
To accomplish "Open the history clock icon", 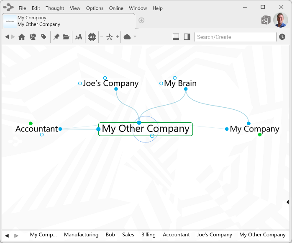I will [x=282, y=37].
